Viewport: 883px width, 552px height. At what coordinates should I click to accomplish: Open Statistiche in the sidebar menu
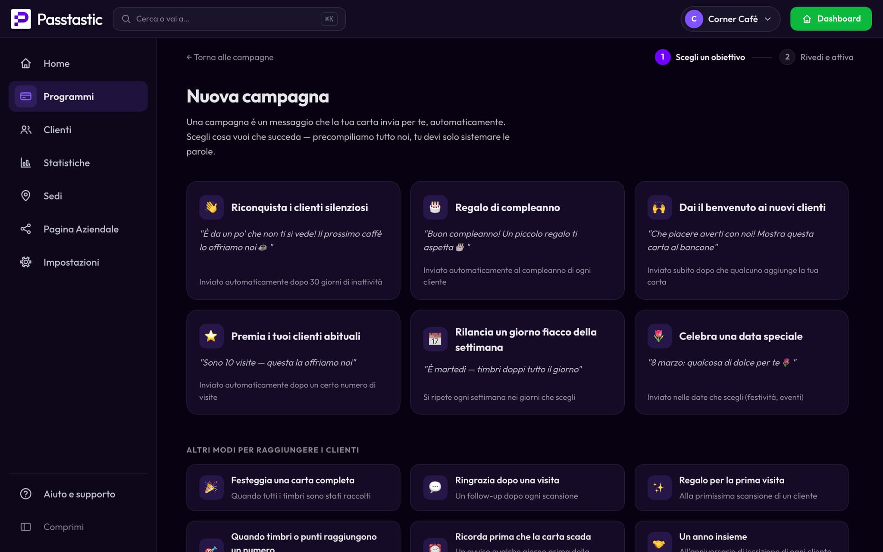pos(78,163)
